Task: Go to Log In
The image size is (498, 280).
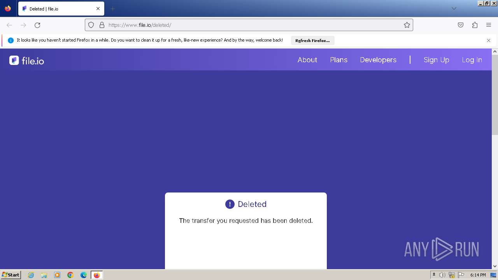Action: tap(472, 60)
